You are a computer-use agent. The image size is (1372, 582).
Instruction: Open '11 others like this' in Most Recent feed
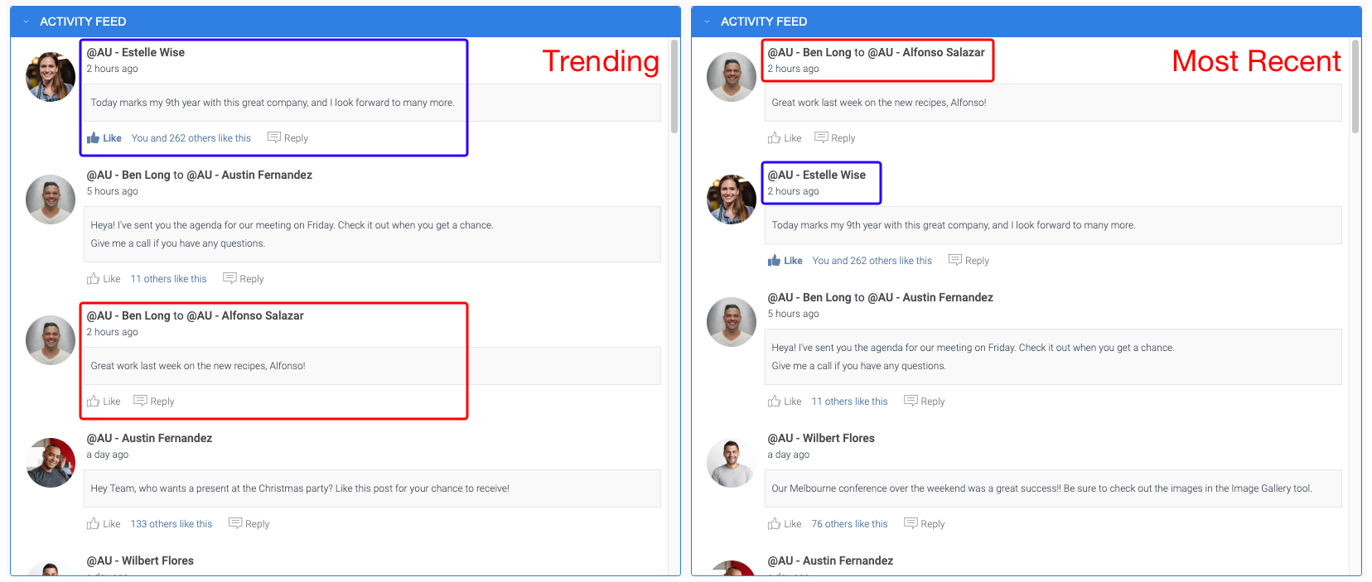pyautogui.click(x=849, y=402)
